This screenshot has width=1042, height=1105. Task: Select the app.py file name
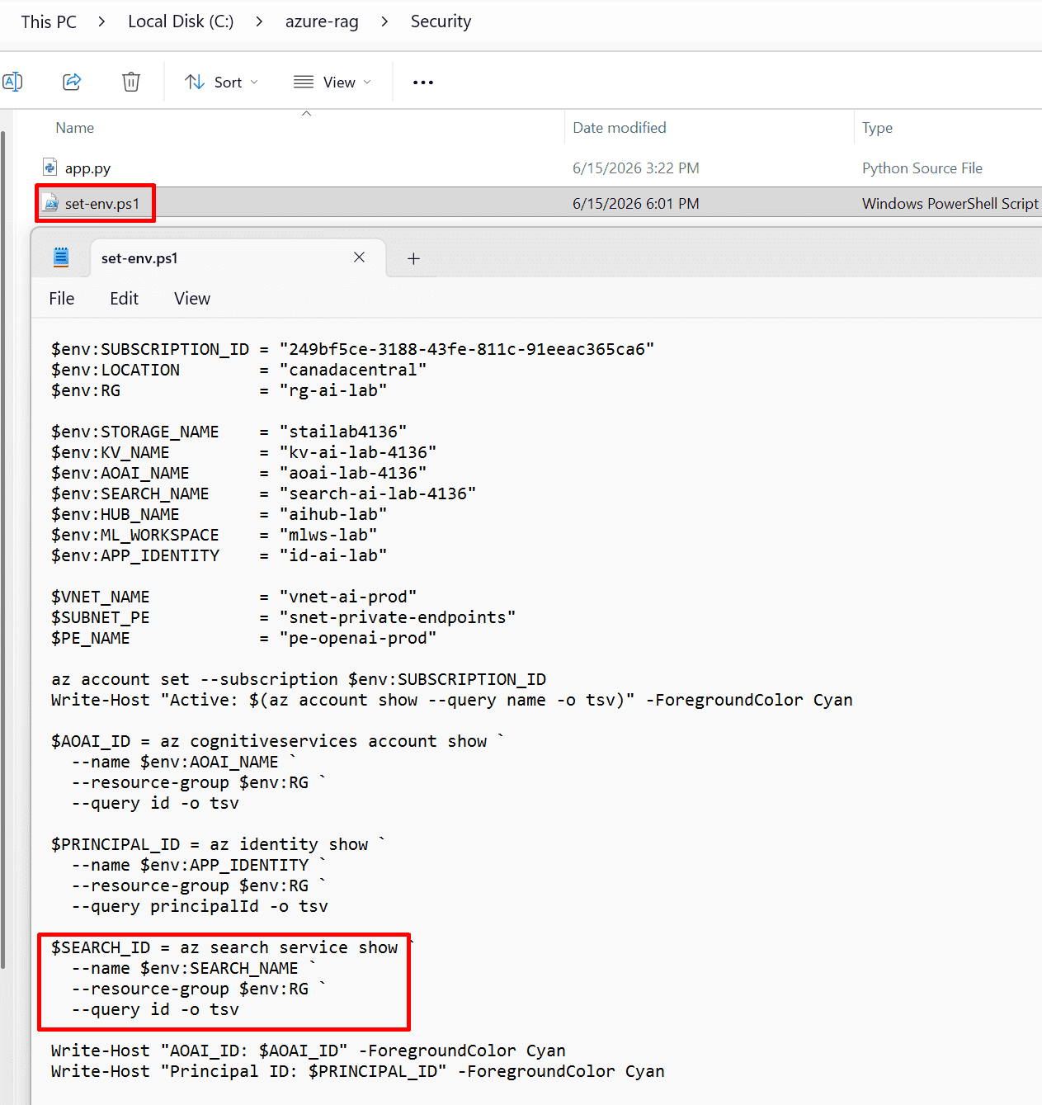click(87, 168)
